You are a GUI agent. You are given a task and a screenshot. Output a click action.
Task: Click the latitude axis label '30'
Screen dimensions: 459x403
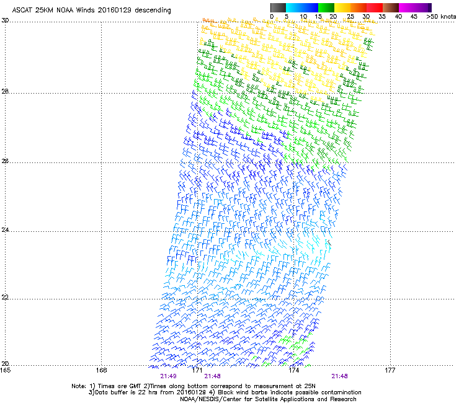[x=5, y=20]
